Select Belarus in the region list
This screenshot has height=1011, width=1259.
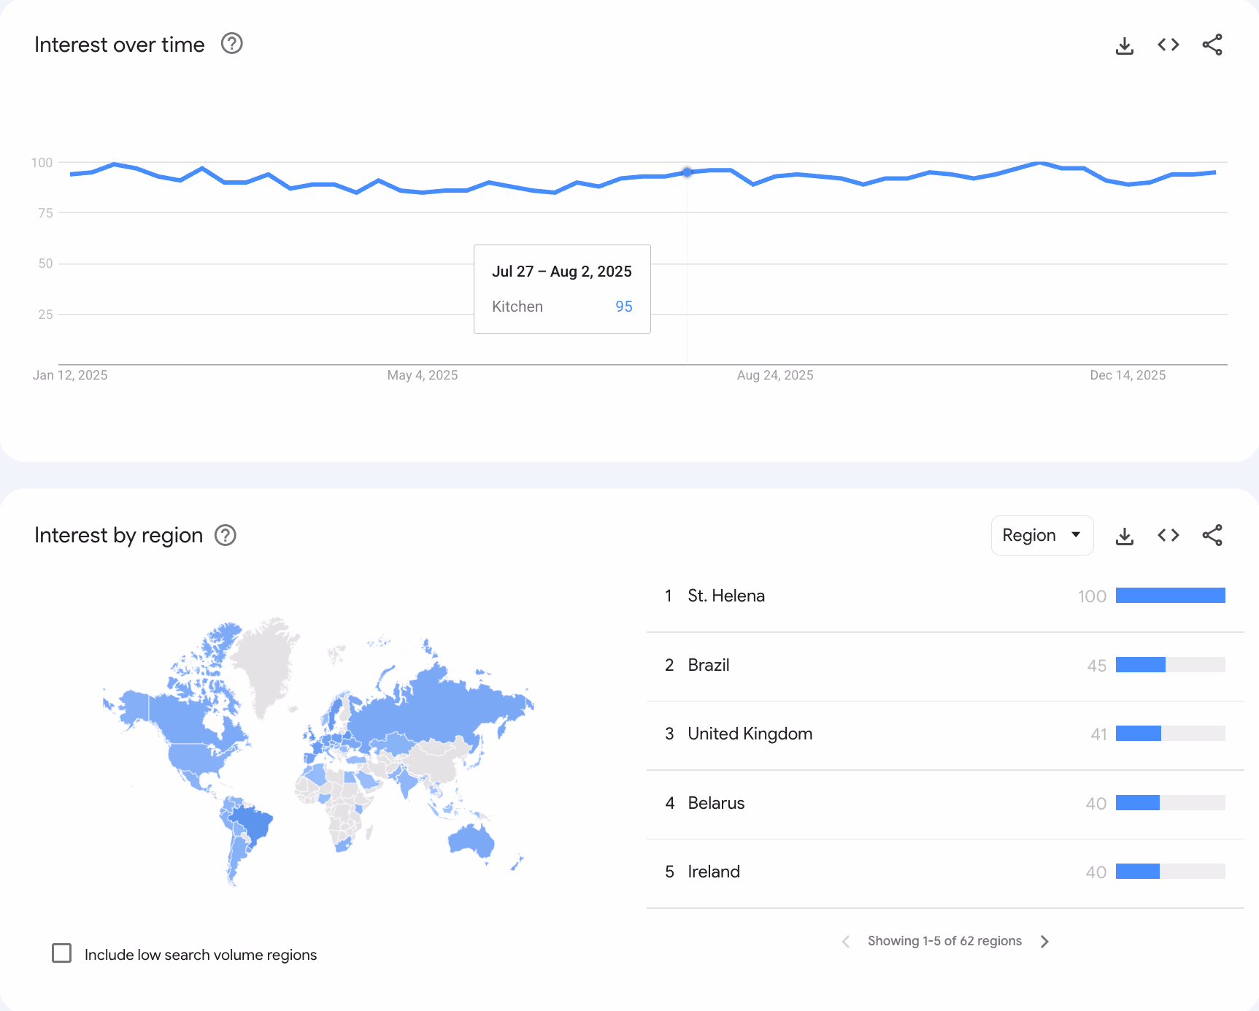click(x=716, y=803)
